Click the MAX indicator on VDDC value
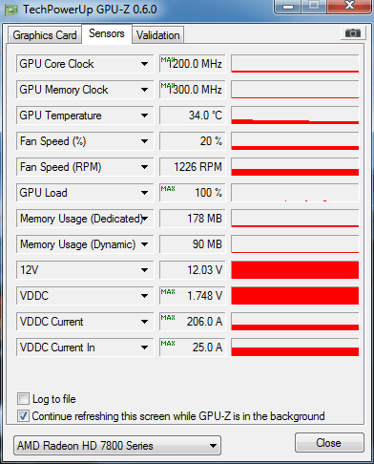Viewport: 374px width, 464px height. [168, 291]
